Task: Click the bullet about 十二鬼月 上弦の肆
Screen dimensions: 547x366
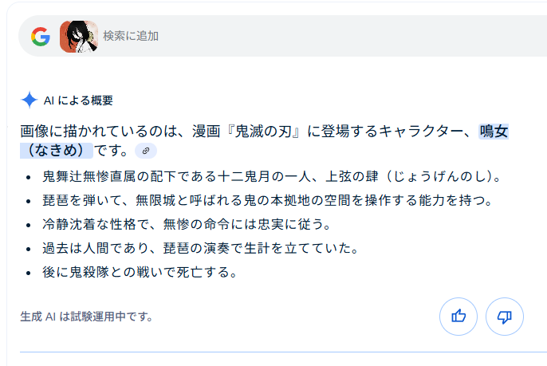Action: tap(271, 176)
